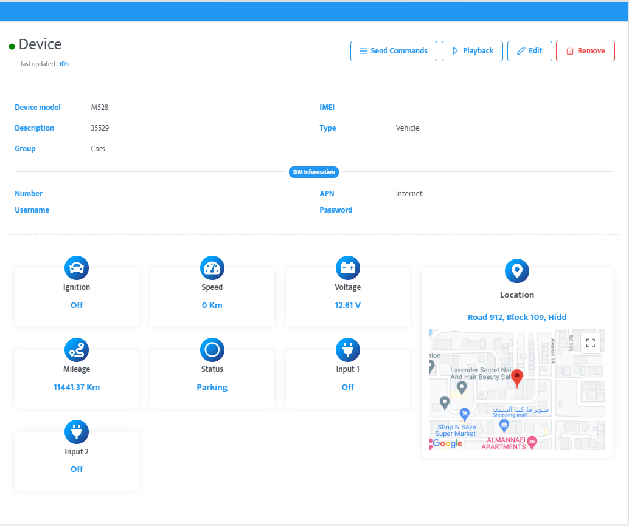Click the Ignition car icon
629x526 pixels.
pyautogui.click(x=77, y=268)
